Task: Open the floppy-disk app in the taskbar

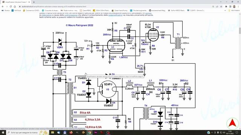Action: 65,132
